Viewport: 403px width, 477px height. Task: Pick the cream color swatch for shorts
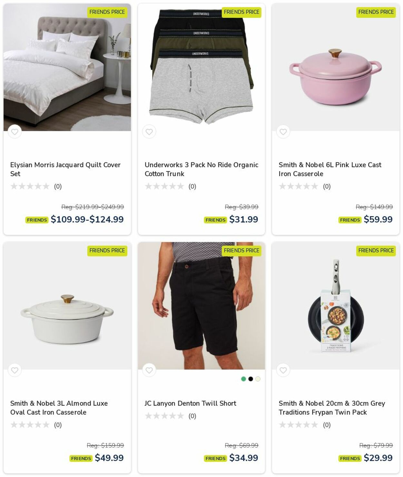258,379
